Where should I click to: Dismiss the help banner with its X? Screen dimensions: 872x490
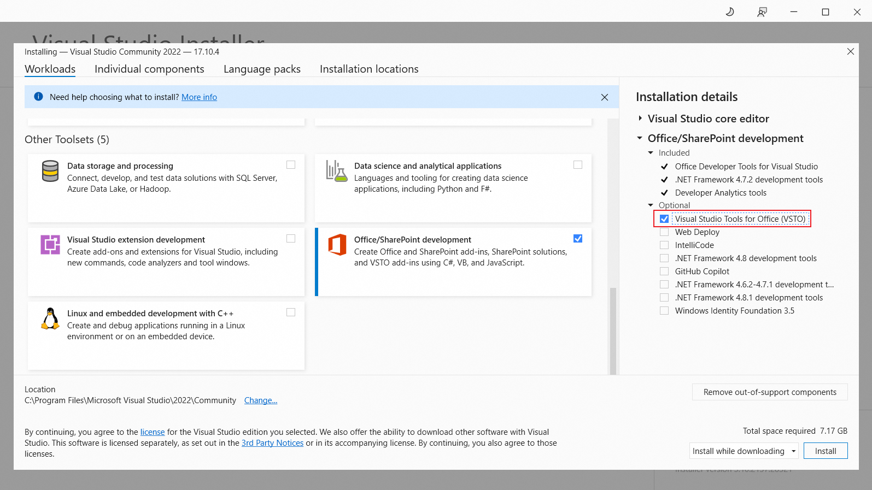pos(605,97)
